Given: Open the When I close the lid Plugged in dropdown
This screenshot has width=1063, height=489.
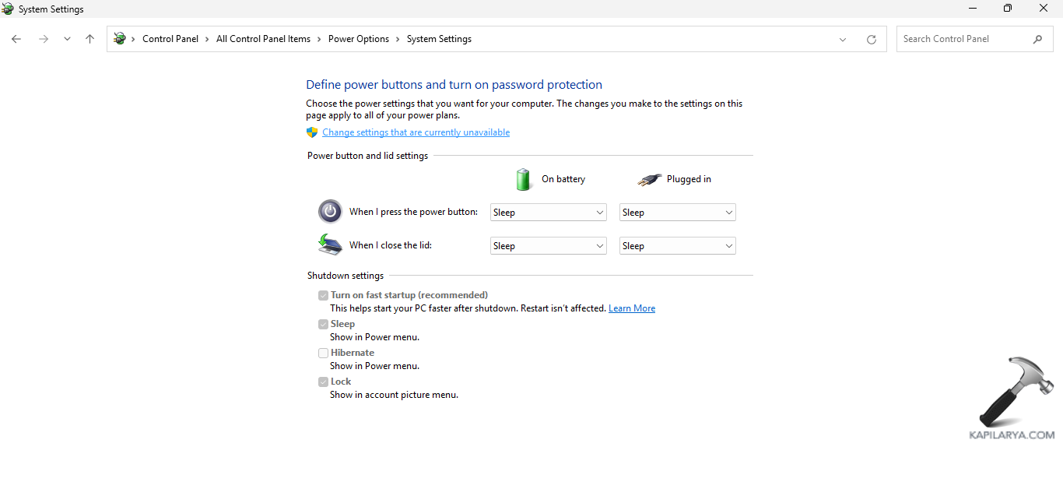Looking at the screenshot, I should coord(677,244).
